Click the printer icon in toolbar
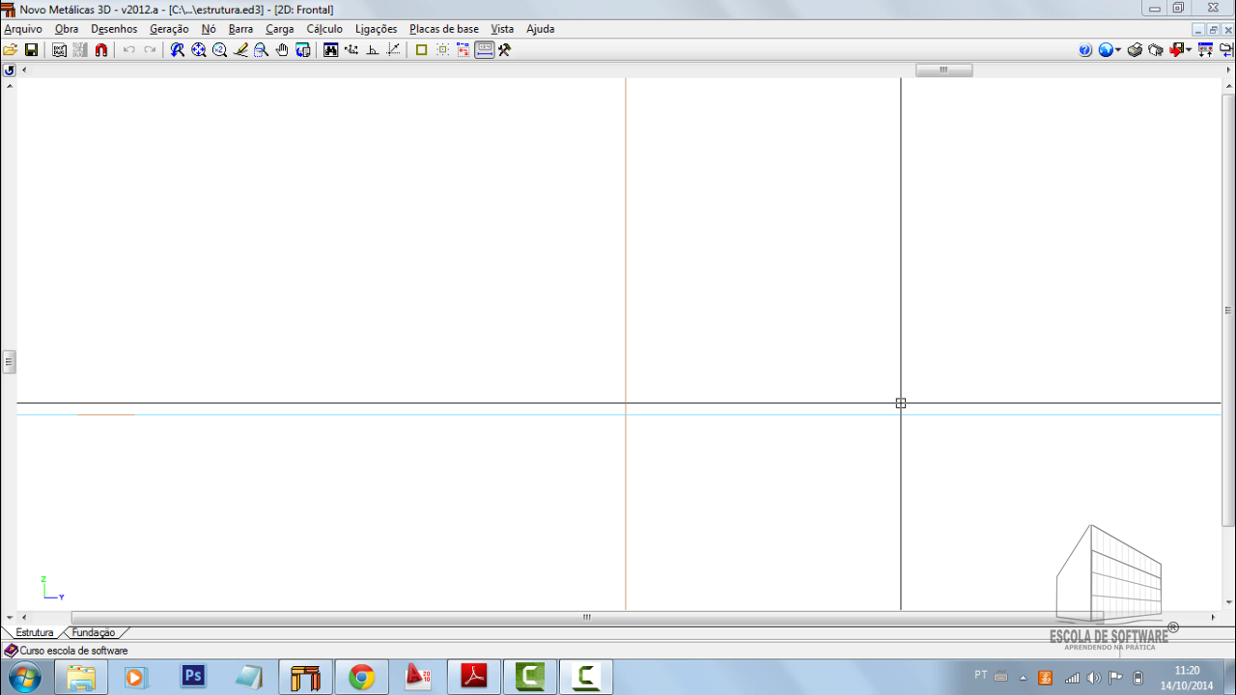Viewport: 1236px width, 695px height. pyautogui.click(x=1136, y=50)
